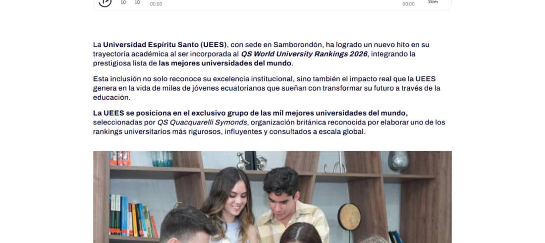
Task: Click the teal glass vases on shelf
Action: [x=162, y=158]
